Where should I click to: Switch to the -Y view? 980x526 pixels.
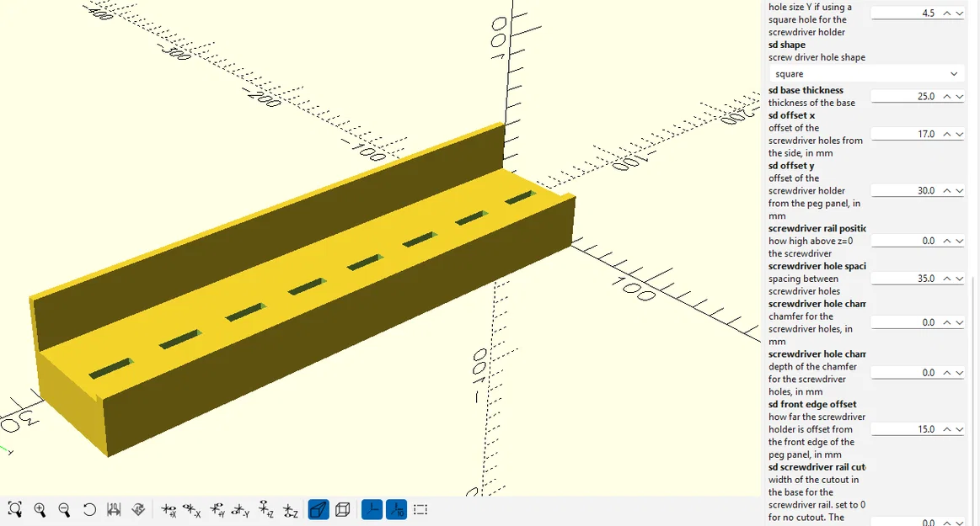[x=241, y=510]
